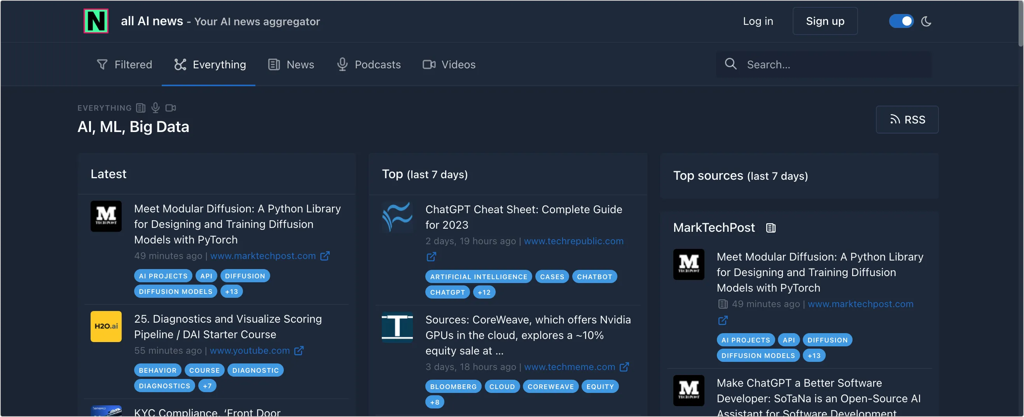Click the microphone icon beside EVERYTHING label

tap(156, 108)
